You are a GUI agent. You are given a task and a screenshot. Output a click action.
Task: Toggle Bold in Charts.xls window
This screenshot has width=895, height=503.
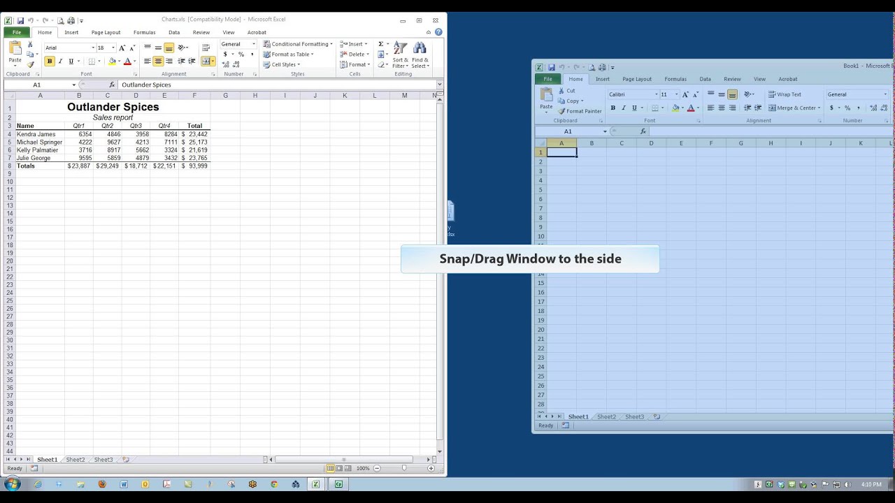tap(49, 61)
